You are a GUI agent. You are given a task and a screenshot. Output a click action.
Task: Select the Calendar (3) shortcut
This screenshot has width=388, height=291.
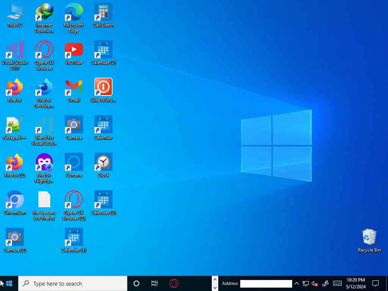click(x=103, y=203)
